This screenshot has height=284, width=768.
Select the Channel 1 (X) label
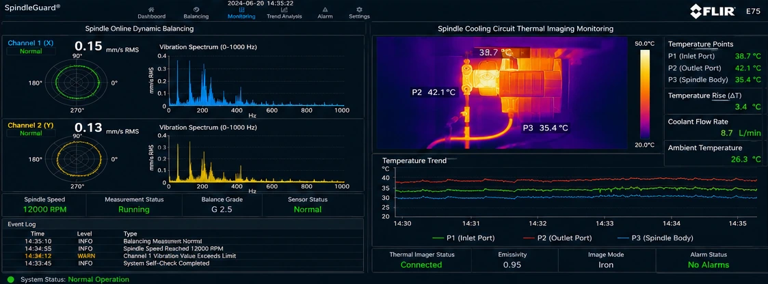(30, 43)
